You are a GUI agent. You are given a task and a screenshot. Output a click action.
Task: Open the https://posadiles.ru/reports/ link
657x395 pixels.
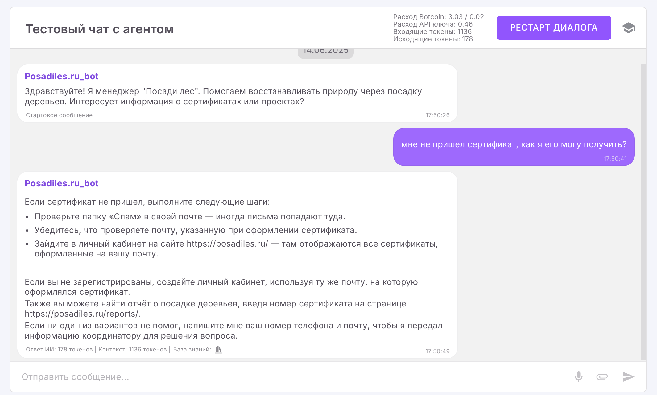click(82, 314)
